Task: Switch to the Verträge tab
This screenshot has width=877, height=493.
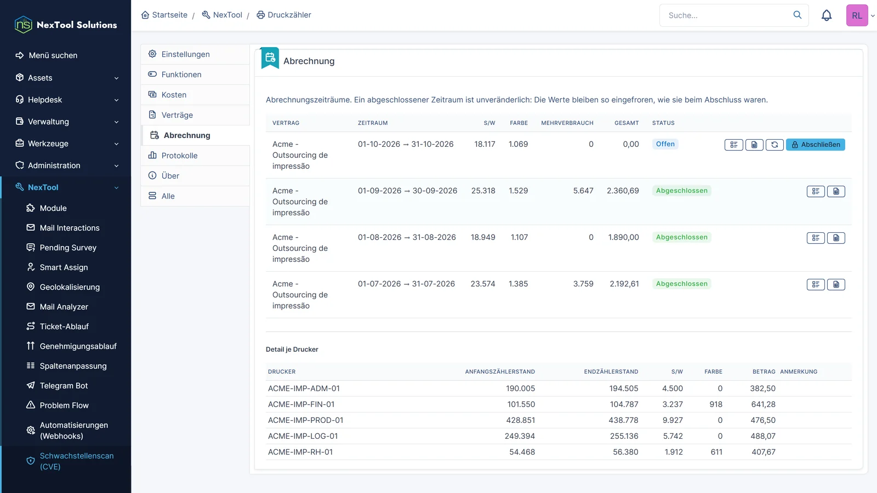Action: point(195,115)
